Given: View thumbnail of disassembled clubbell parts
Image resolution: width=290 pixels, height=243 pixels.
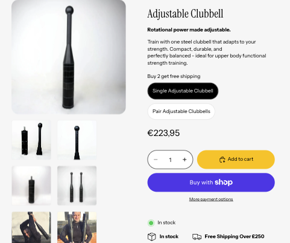Looking at the screenshot, I should pyautogui.click(x=31, y=140).
